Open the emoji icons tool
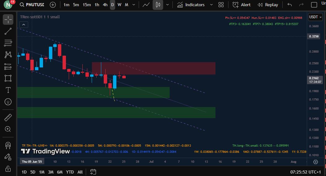326x176 pixels. click(x=8, y=102)
